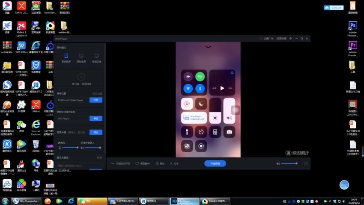This screenshot has width=364, height=205.
Task: Click the recording file name field iAirPlayer
Action: click(73, 118)
